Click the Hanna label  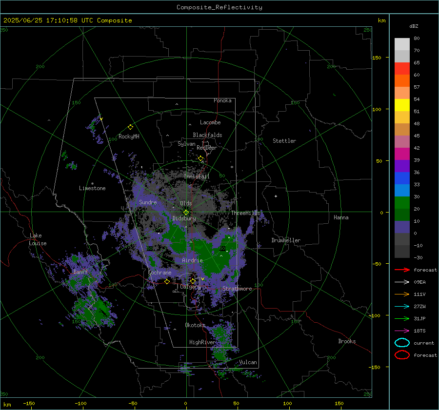pyautogui.click(x=341, y=217)
